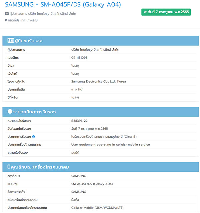Click the ผลิตที่ประเทศ เกาหลีใต้ subtitle text

pyautogui.click(x=23, y=20)
